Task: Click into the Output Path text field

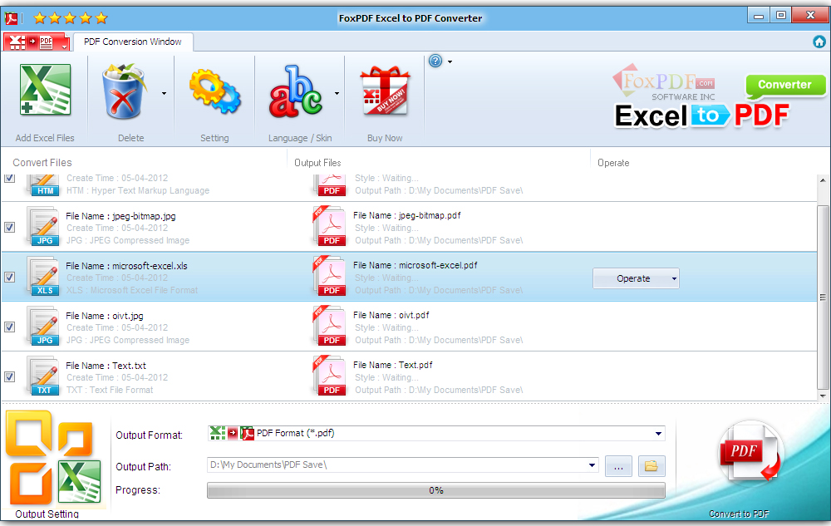Action: (x=397, y=465)
